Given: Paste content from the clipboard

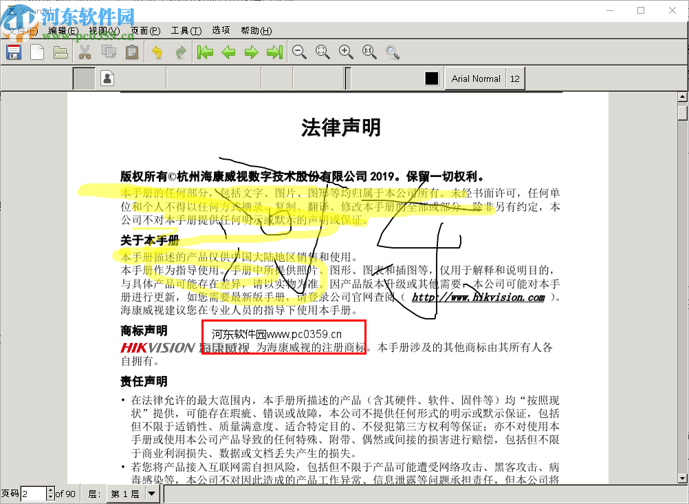Looking at the screenshot, I should [131, 52].
